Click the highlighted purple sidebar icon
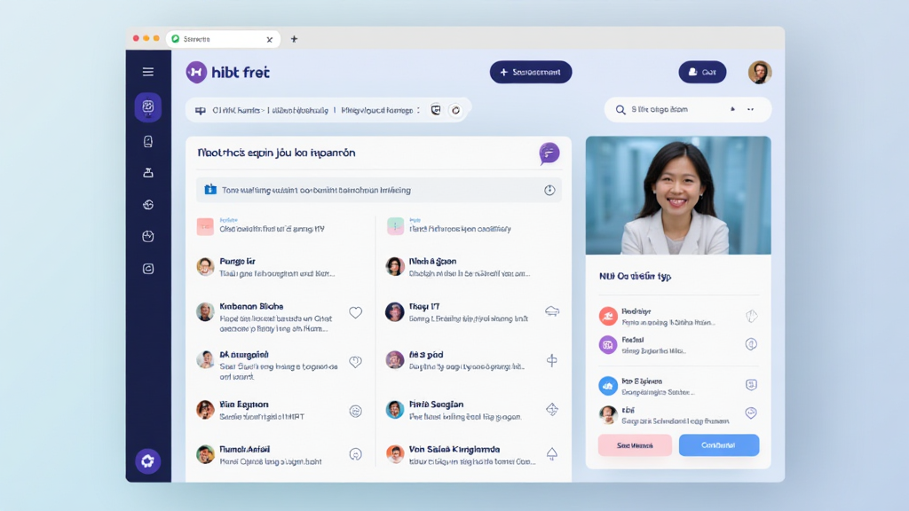Screen dimensions: 909x511 [147, 107]
